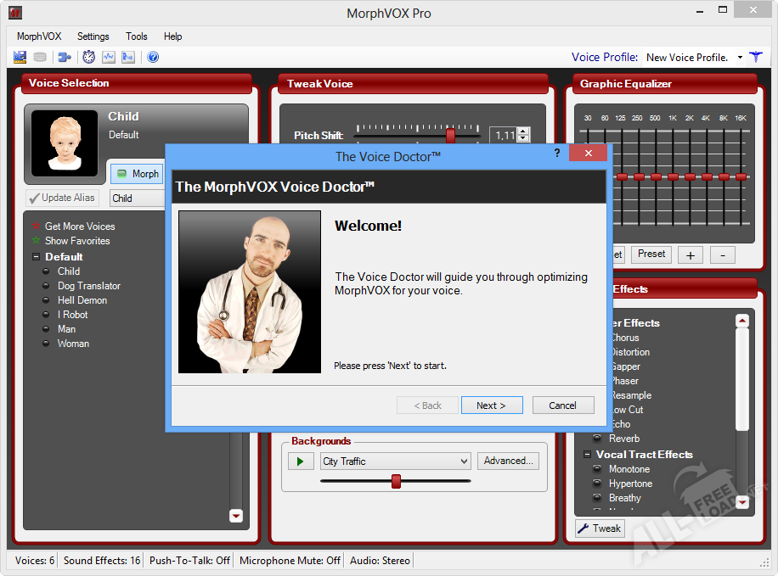The image size is (778, 576).
Task: Click the first toolbar icon below MorphVOX menu
Action: 20,57
